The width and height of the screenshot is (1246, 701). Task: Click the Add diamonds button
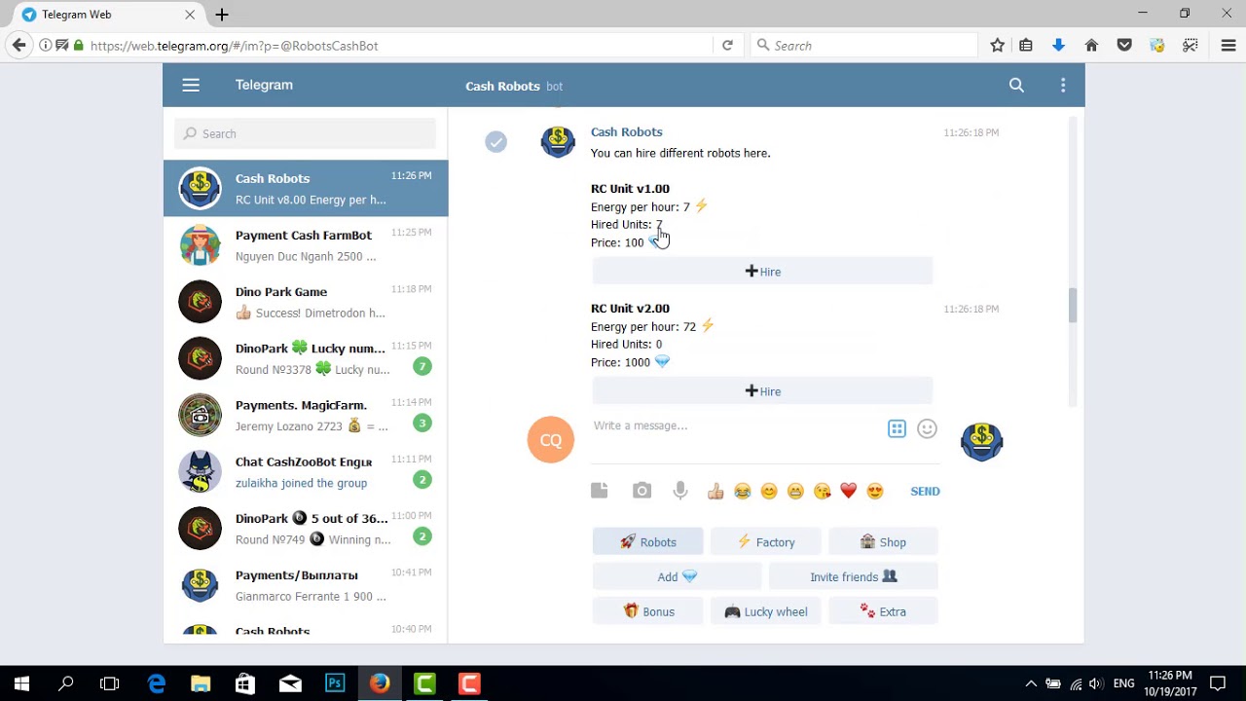677,577
